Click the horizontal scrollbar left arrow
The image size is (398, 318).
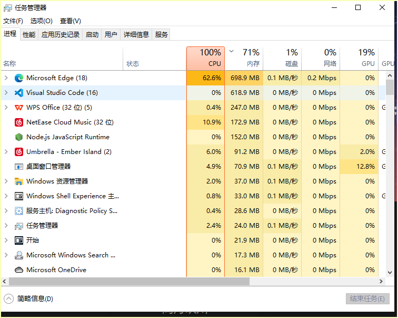point(5,282)
